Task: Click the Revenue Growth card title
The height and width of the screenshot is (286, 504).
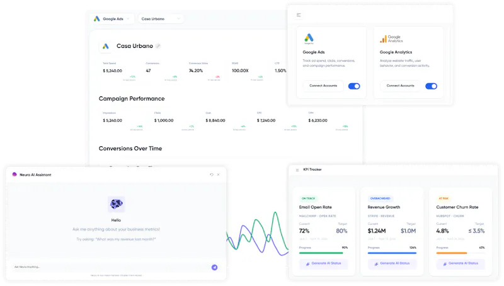Action: click(384, 207)
